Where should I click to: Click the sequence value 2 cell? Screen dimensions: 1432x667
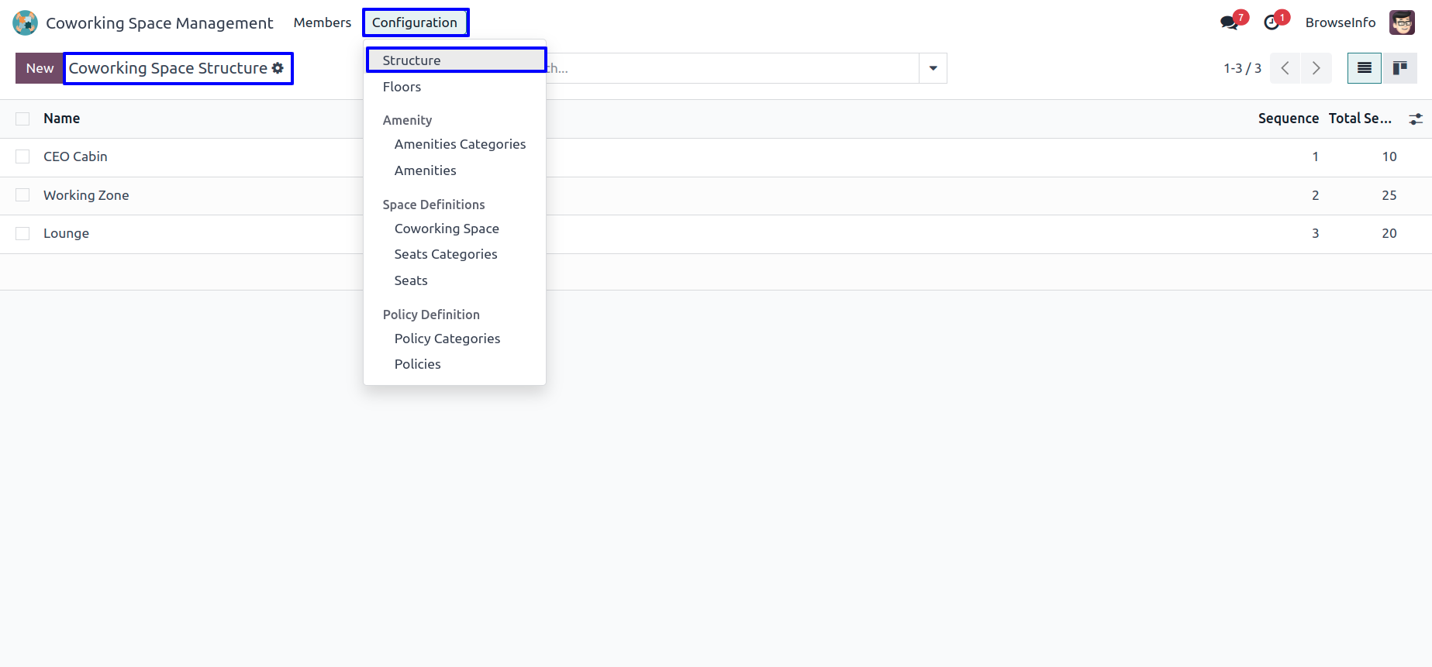click(1315, 195)
